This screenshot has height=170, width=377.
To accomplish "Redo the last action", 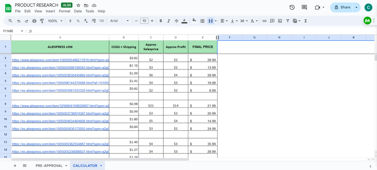I will 26,21.
